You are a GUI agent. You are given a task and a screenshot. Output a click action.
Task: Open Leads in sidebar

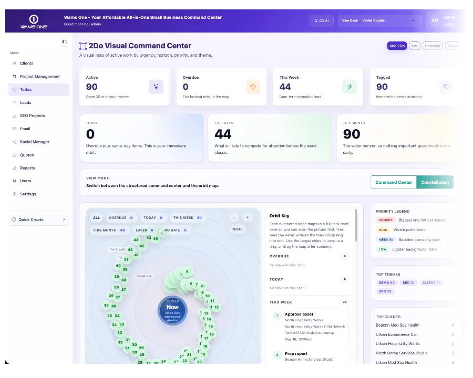(x=38, y=102)
